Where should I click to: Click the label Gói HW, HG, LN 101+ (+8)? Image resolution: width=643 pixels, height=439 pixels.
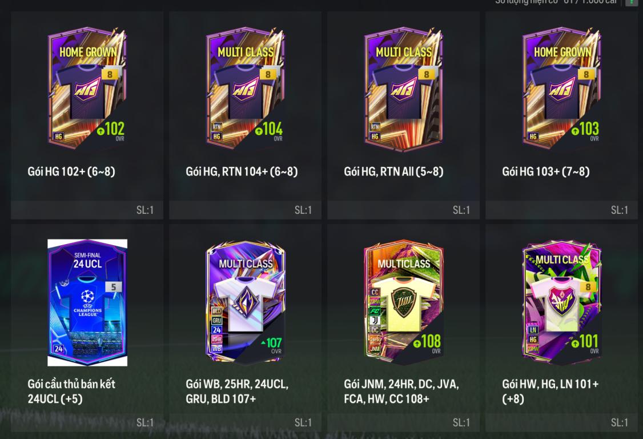coord(550,392)
